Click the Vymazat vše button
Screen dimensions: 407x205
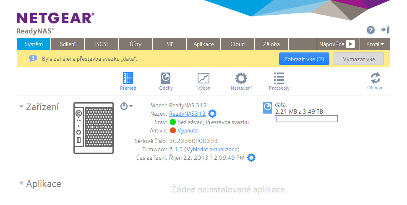pos(359,59)
